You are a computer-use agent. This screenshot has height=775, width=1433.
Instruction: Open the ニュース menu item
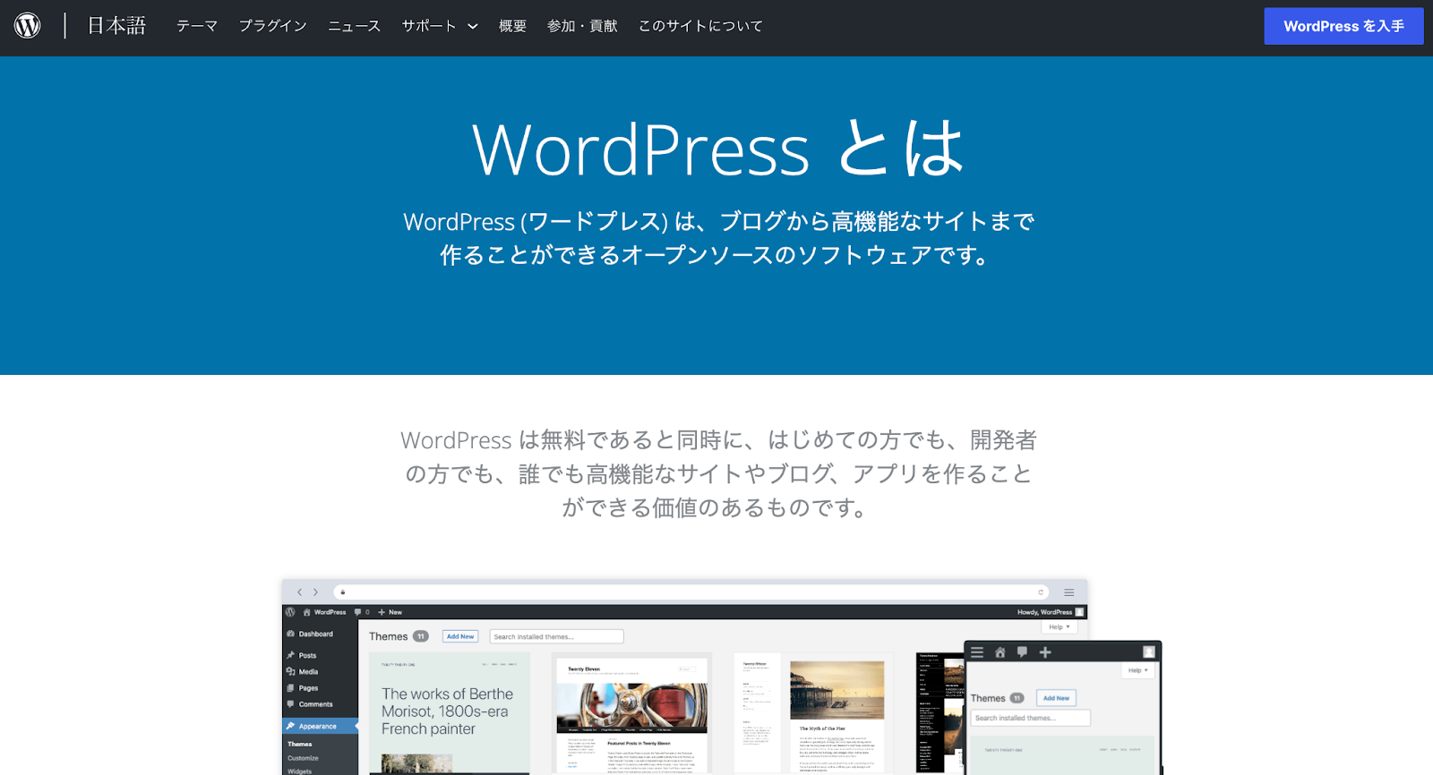355,26
